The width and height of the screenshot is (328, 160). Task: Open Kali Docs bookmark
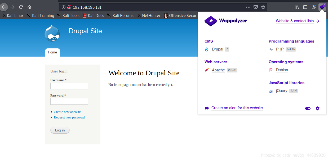click(94, 16)
